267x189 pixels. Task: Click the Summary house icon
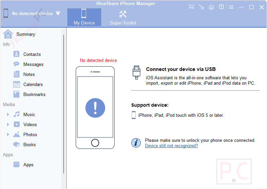pyautogui.click(x=8, y=34)
